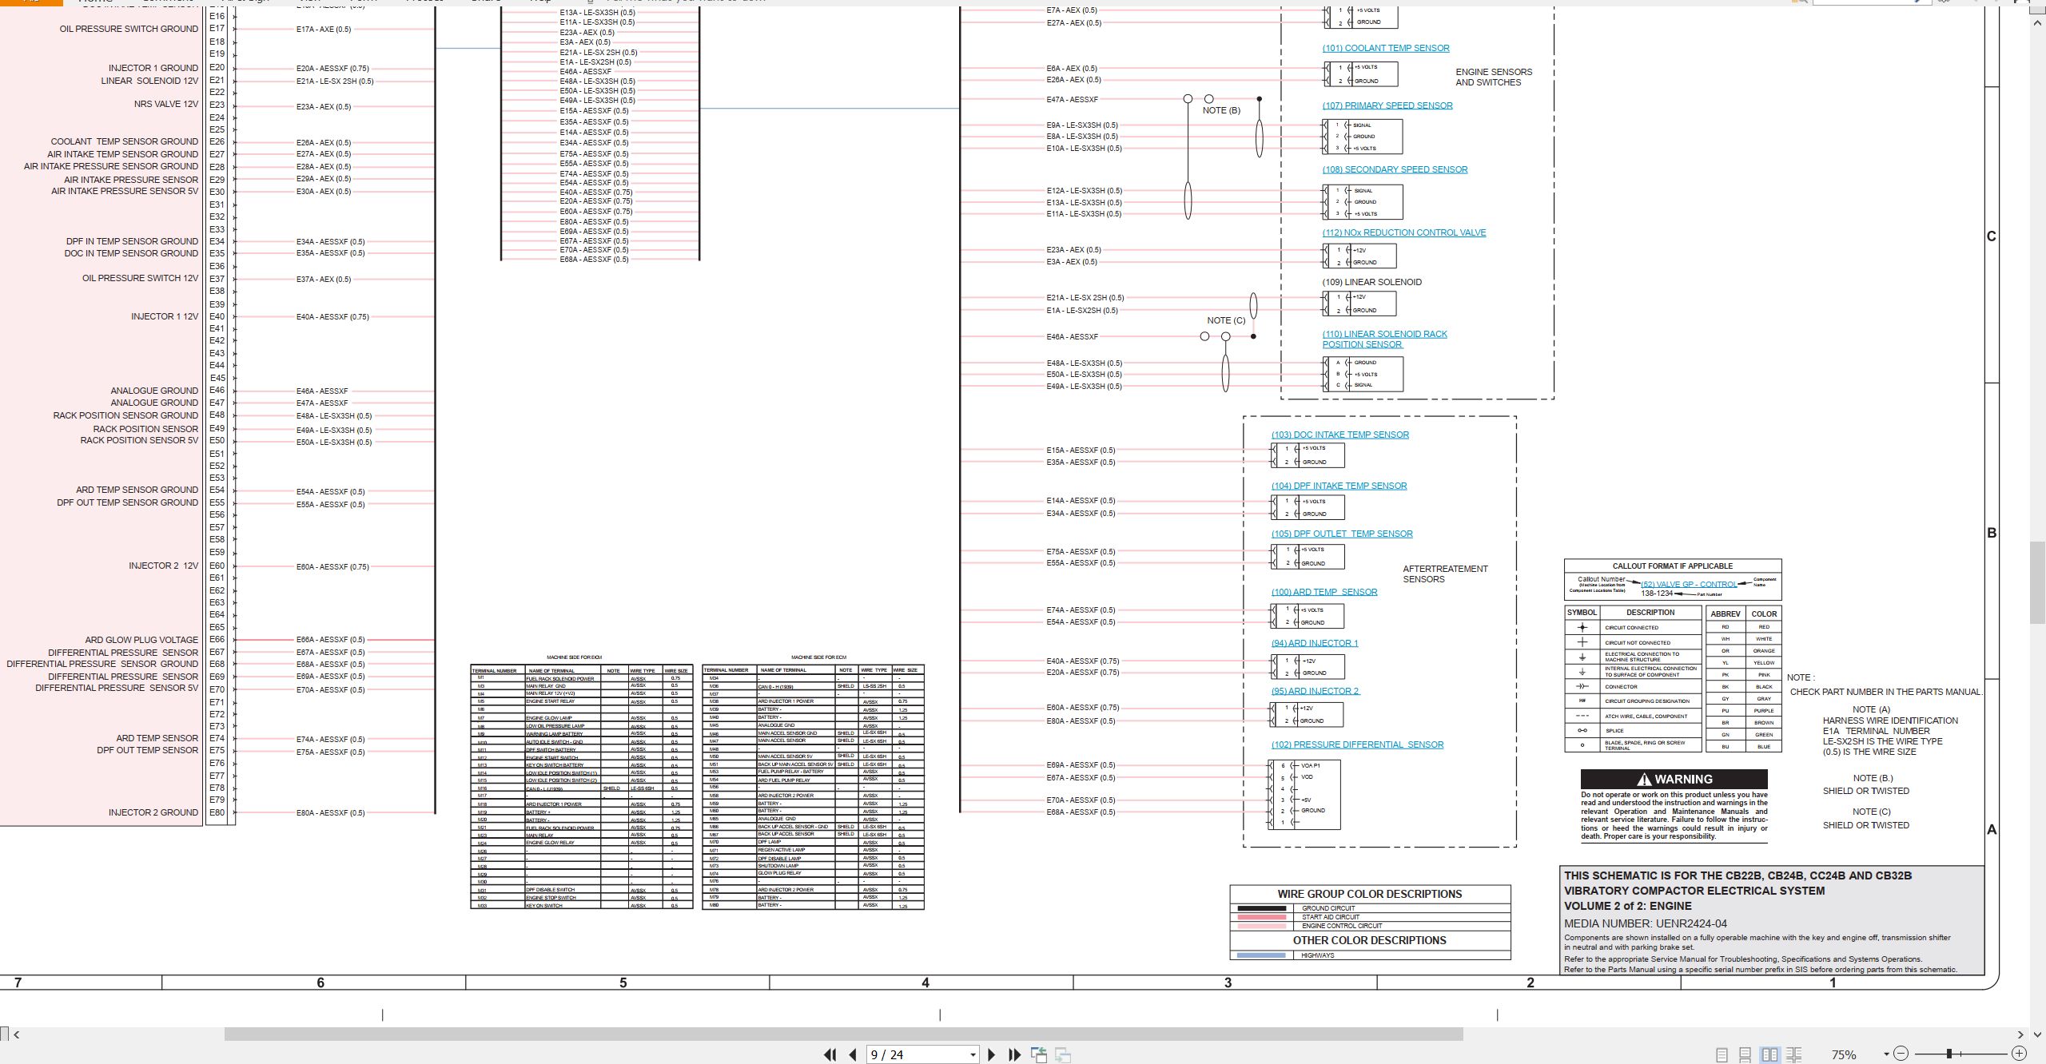Click the SYMBOL column header in legend

coord(1582,613)
